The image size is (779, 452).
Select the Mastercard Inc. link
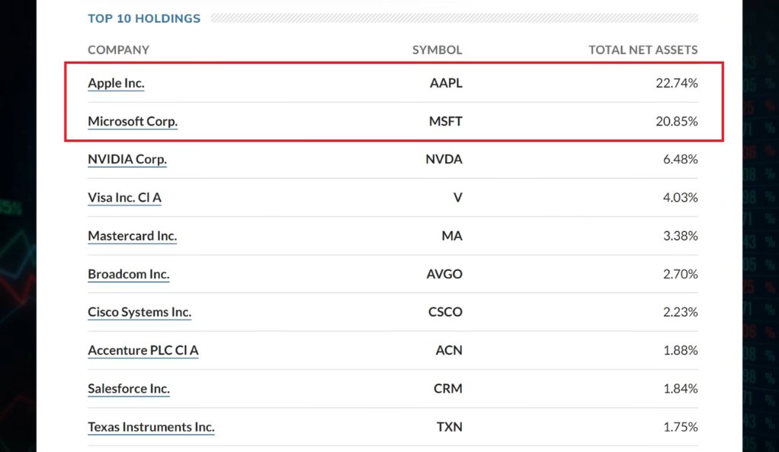pos(132,236)
